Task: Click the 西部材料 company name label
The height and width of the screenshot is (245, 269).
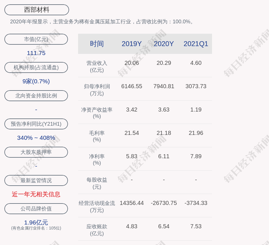Action: (x=37, y=10)
